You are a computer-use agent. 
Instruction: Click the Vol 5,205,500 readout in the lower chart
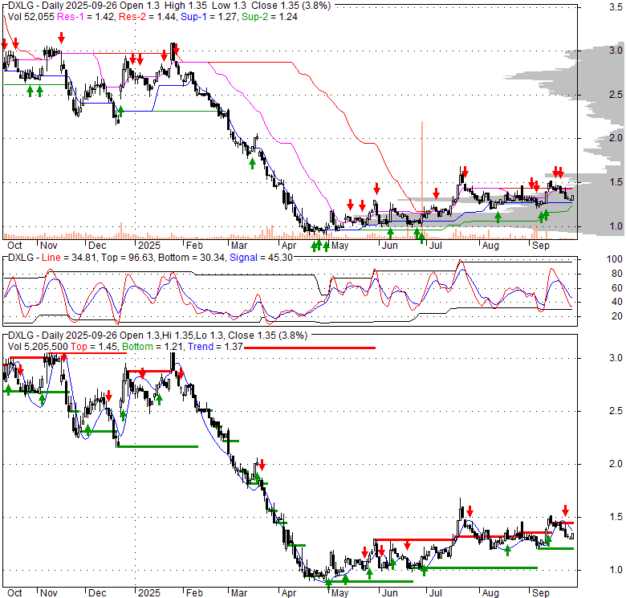coord(38,347)
